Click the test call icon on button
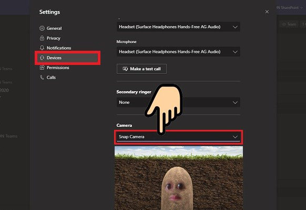306x210 pixels. [125, 69]
